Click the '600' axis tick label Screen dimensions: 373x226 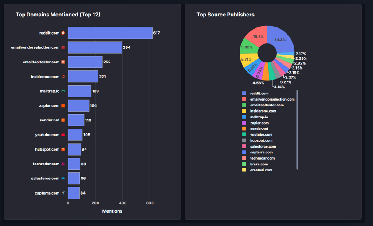tap(150, 203)
